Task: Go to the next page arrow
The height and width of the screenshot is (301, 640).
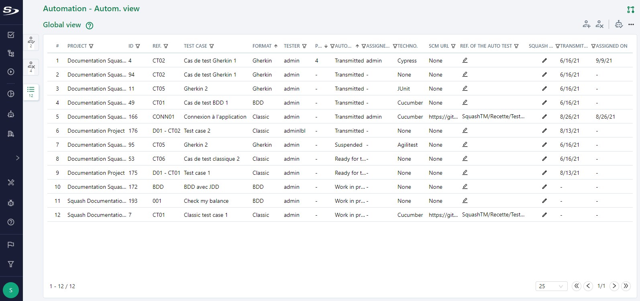Action: pyautogui.click(x=614, y=286)
